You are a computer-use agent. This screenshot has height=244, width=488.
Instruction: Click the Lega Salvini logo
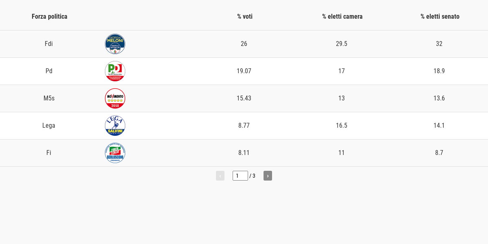coord(115,126)
